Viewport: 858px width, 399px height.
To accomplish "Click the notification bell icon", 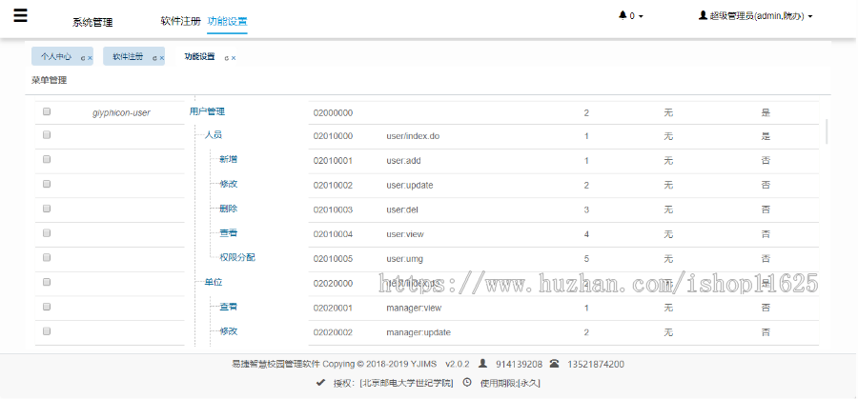I will pyautogui.click(x=623, y=16).
